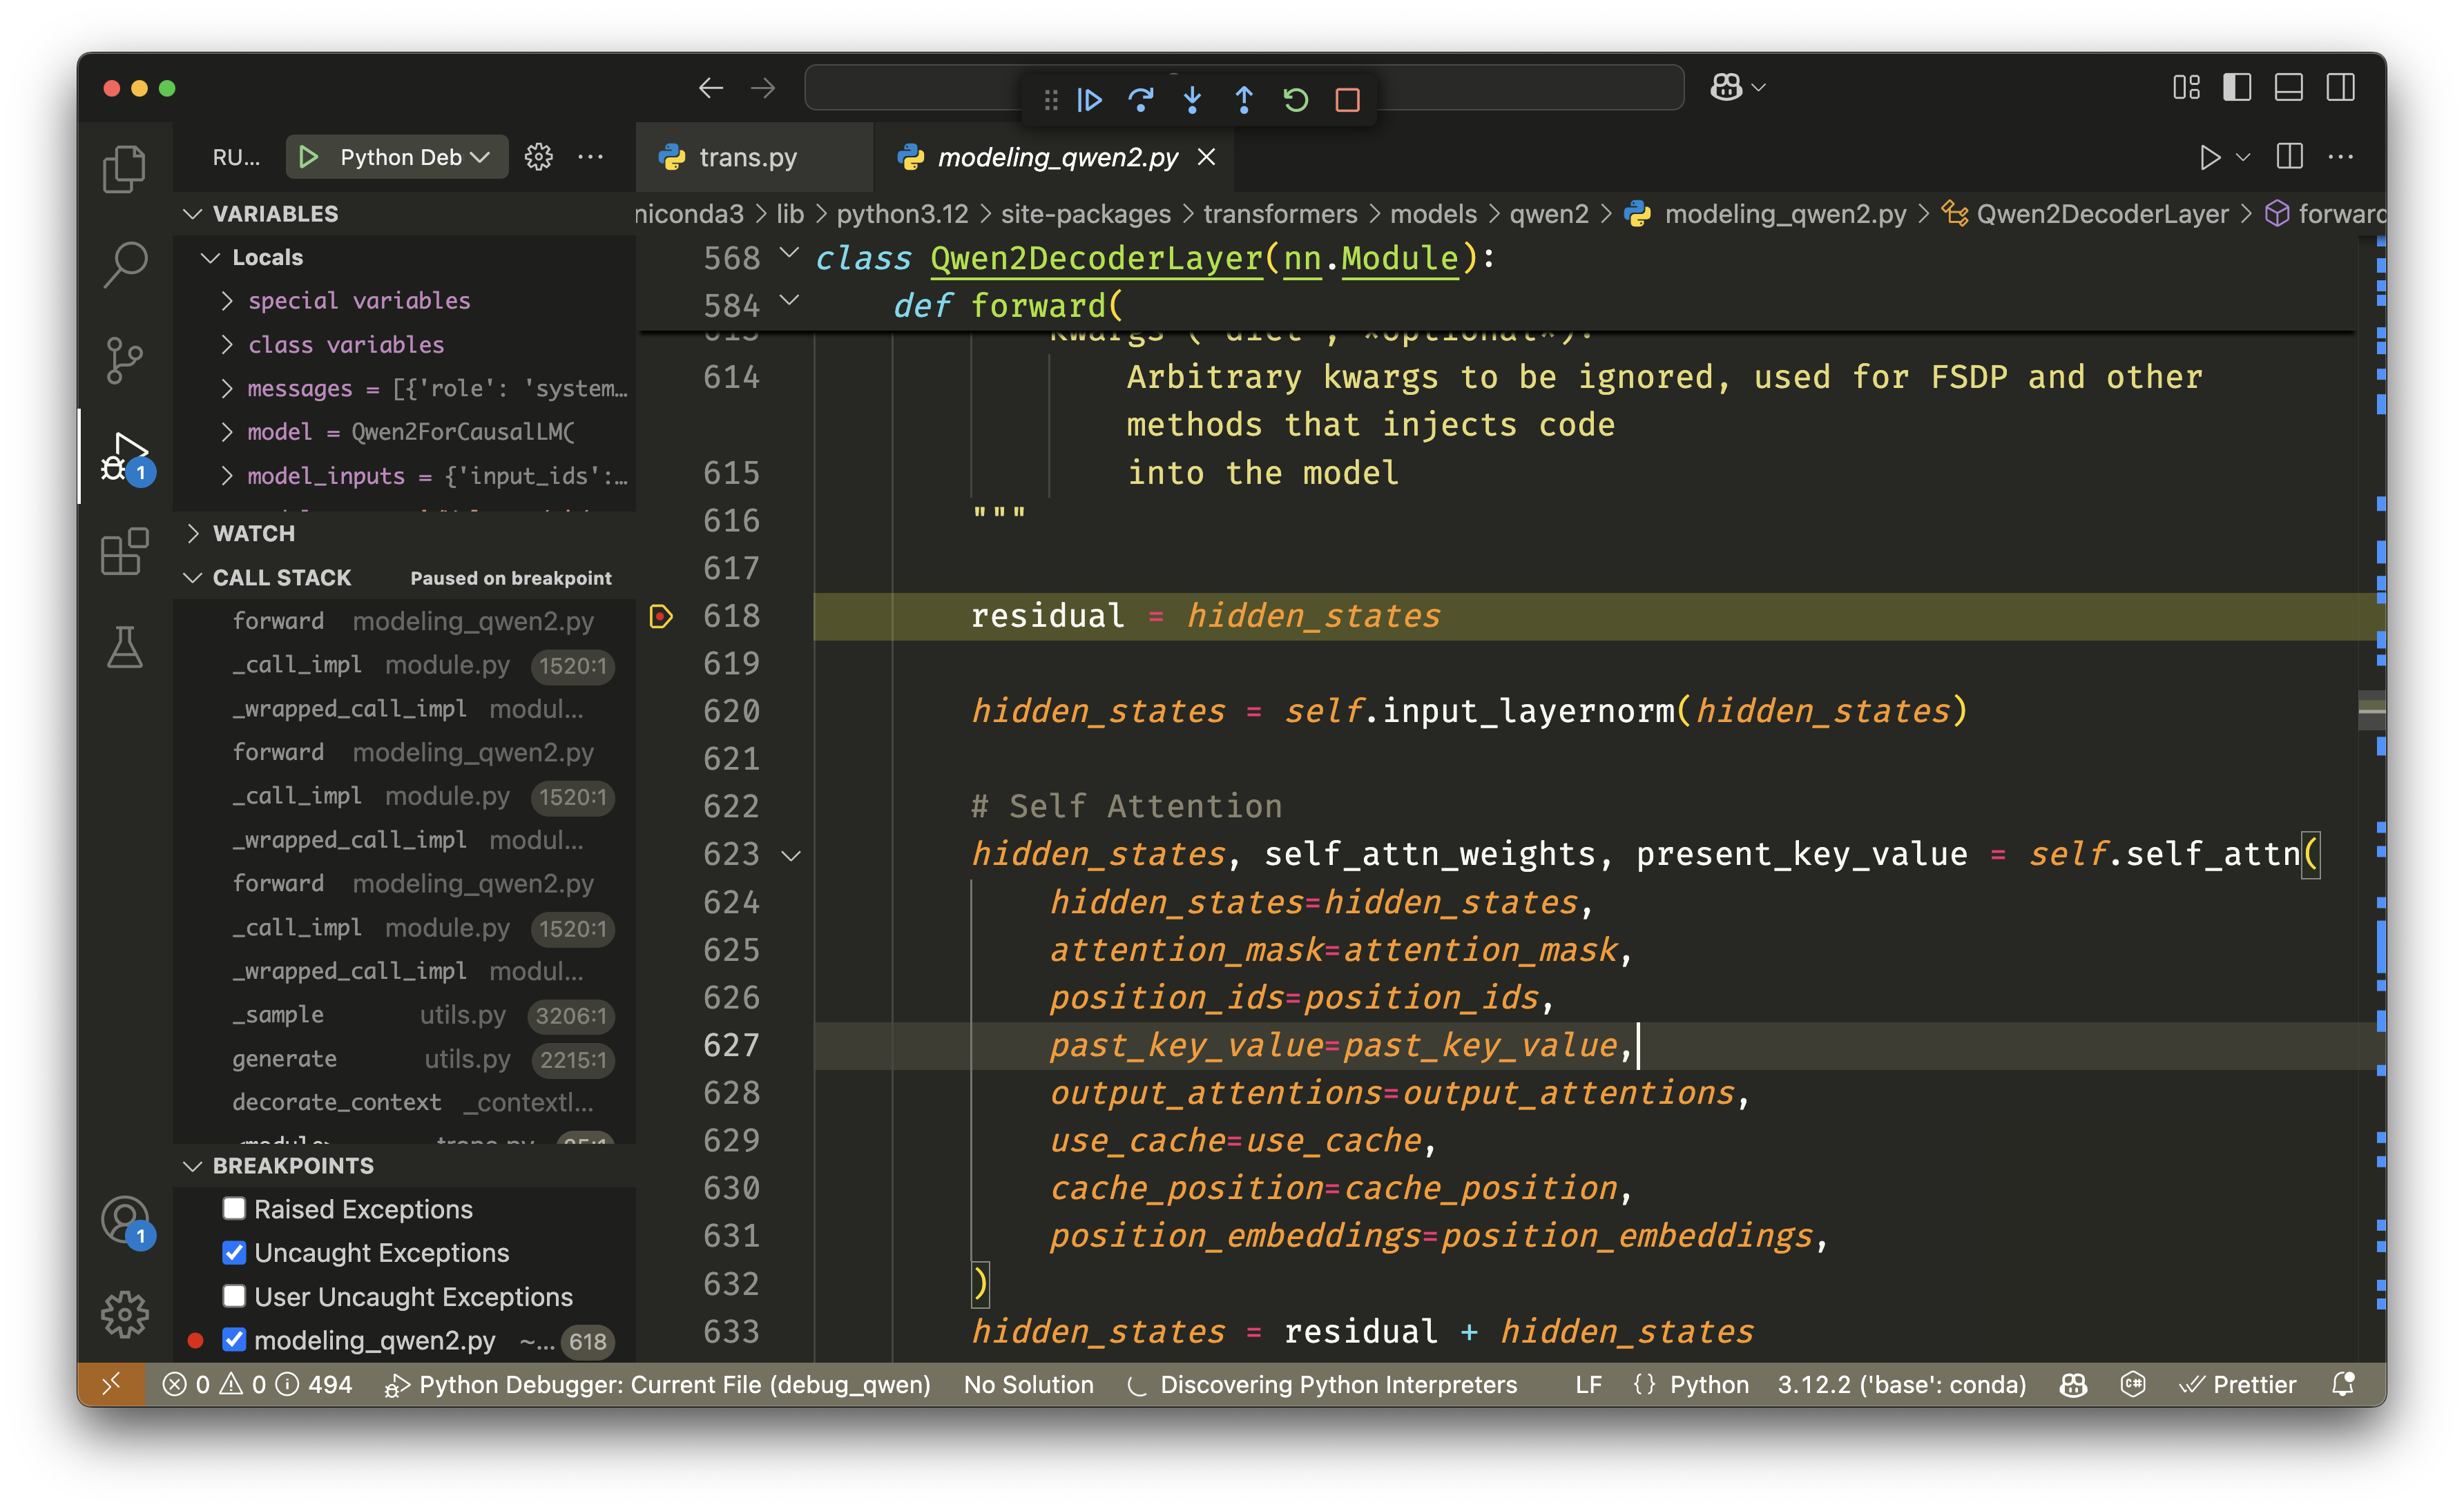Open the Extensions view
The height and width of the screenshot is (1509, 2464).
click(124, 552)
